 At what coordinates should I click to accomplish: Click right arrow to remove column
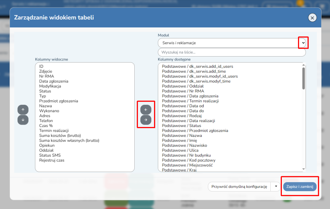(x=146, y=120)
